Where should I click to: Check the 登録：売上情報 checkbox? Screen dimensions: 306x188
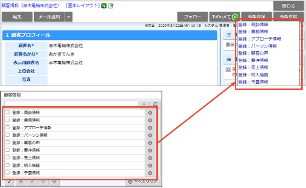coord(8,157)
